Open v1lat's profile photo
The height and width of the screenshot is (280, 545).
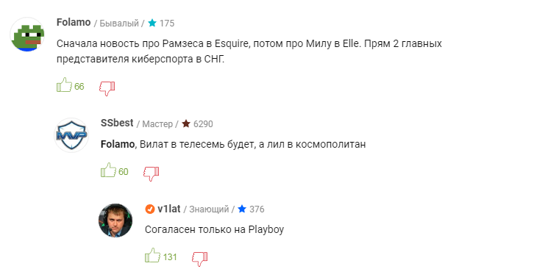tap(115, 220)
